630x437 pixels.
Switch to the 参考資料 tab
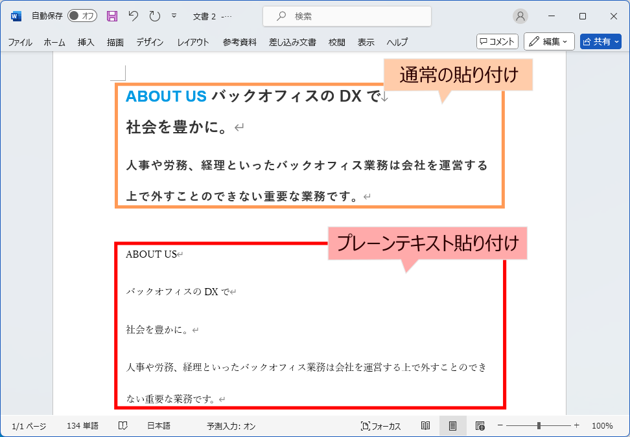point(239,42)
